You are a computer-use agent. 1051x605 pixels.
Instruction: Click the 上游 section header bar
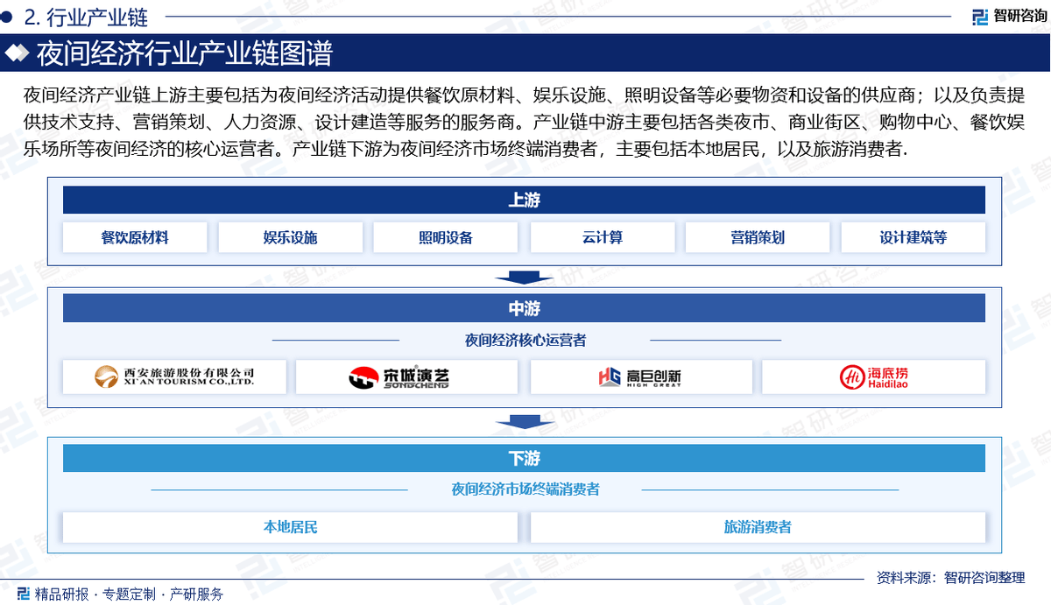[x=524, y=200]
